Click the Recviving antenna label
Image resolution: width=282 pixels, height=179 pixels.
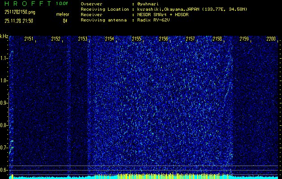(104, 20)
